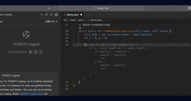Go back with the left arrow
Screen dimensions: 191x101
(49, 8)
